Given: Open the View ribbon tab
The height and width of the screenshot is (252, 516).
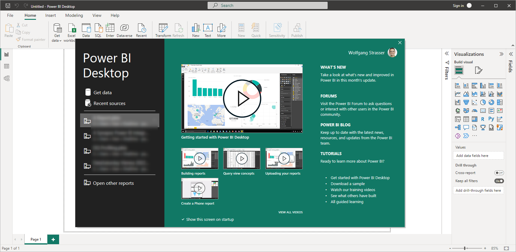Looking at the screenshot, I should coord(97,15).
